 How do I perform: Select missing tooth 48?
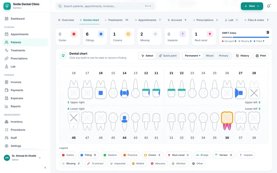74,121
